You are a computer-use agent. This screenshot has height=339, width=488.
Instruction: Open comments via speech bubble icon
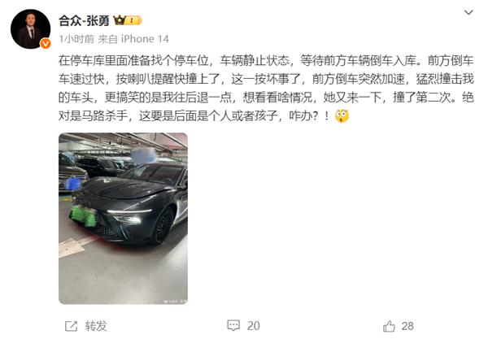pyautogui.click(x=233, y=326)
